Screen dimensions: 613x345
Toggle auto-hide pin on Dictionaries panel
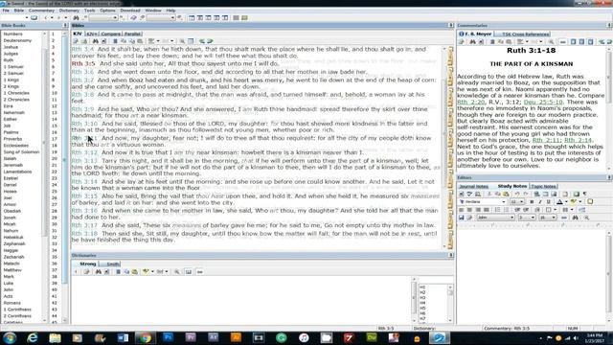(451, 255)
